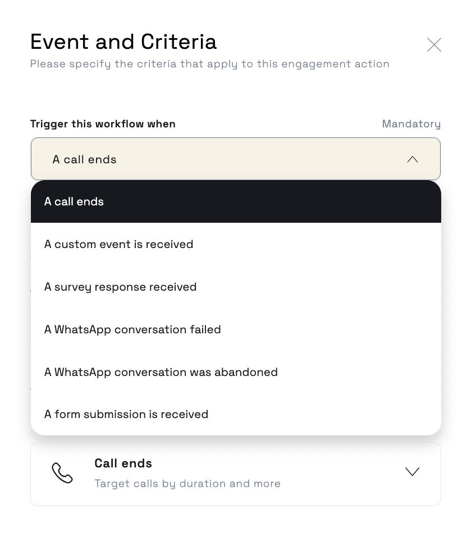476x560 pixels.
Task: Open the 'A call ends' trigger combo box
Action: pyautogui.click(x=236, y=159)
